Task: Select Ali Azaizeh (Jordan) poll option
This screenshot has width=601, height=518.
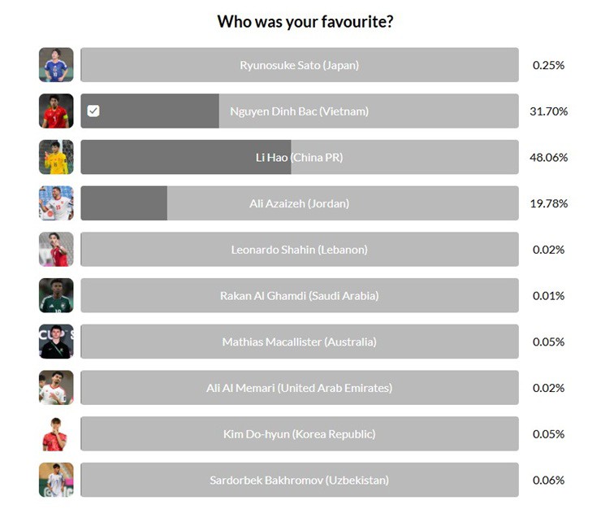Action: 299,203
